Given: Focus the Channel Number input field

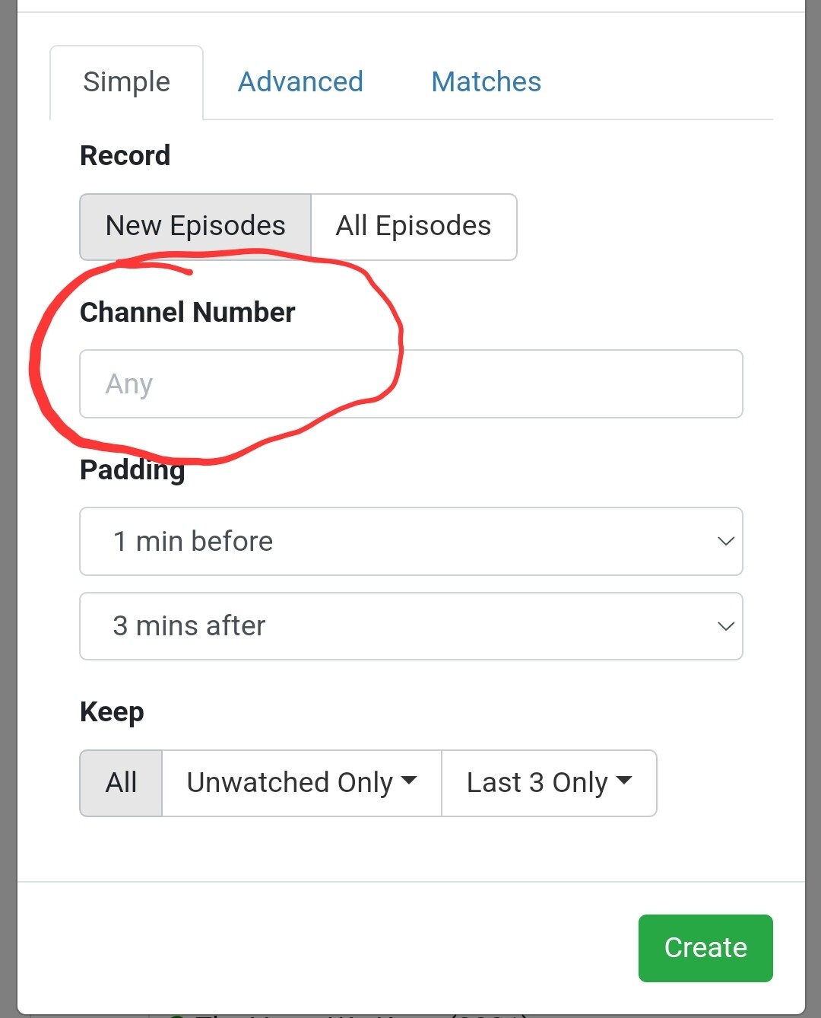Looking at the screenshot, I should pos(410,384).
